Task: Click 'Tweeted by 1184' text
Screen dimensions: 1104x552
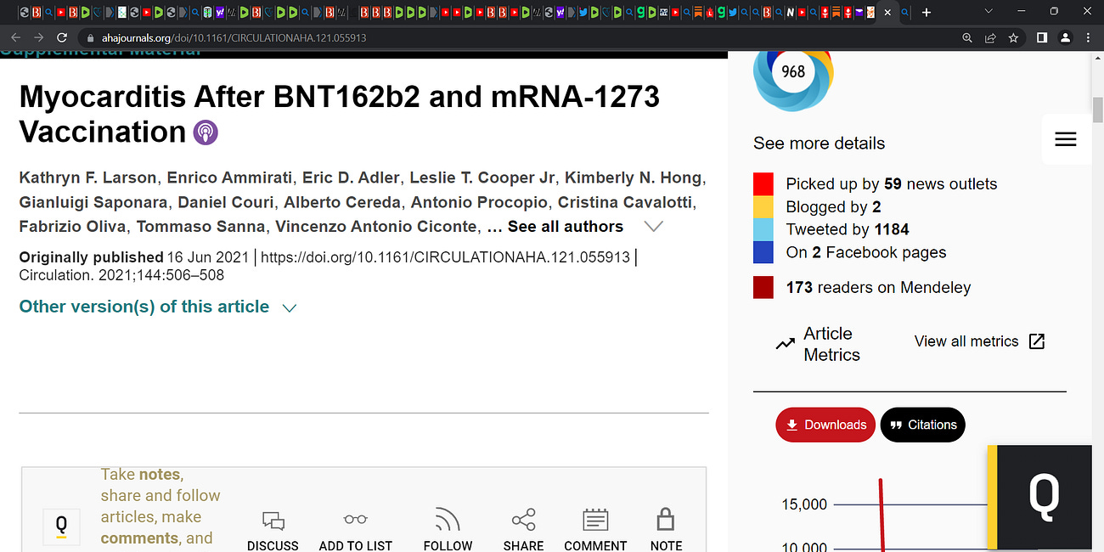Action: tap(848, 229)
